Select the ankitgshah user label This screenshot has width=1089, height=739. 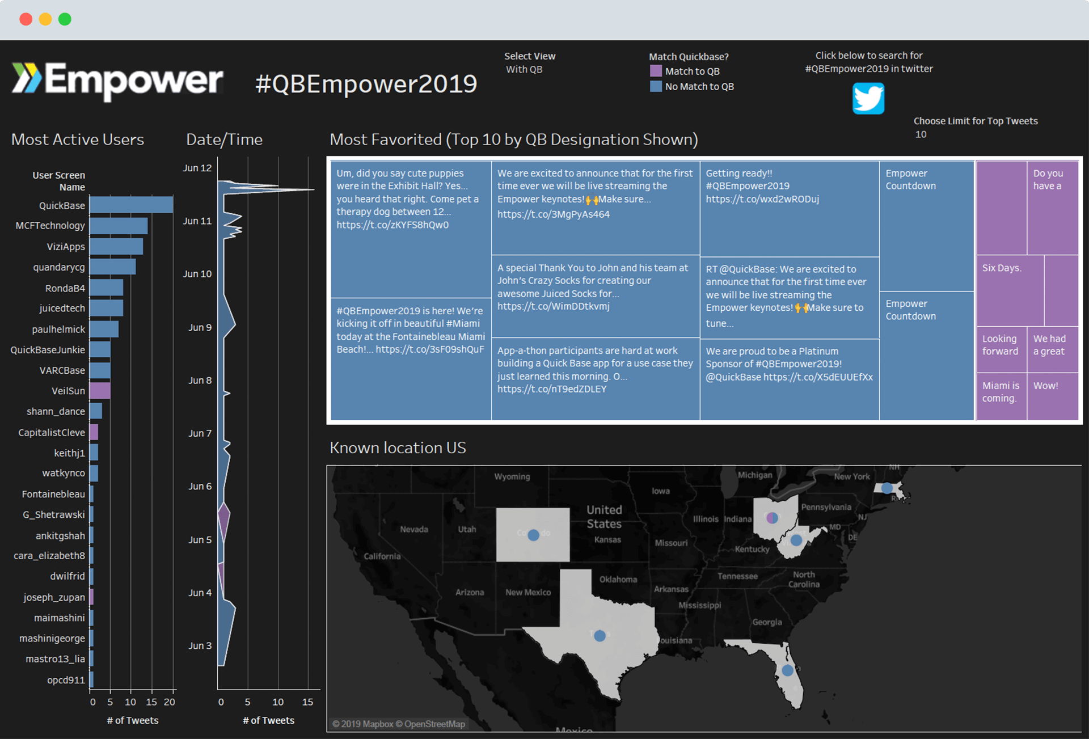[x=60, y=535]
